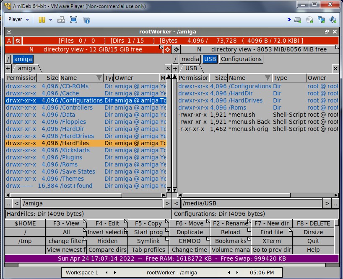Open the Name column sort arrow in left pane
The width and height of the screenshot is (343, 279).
click(x=99, y=78)
